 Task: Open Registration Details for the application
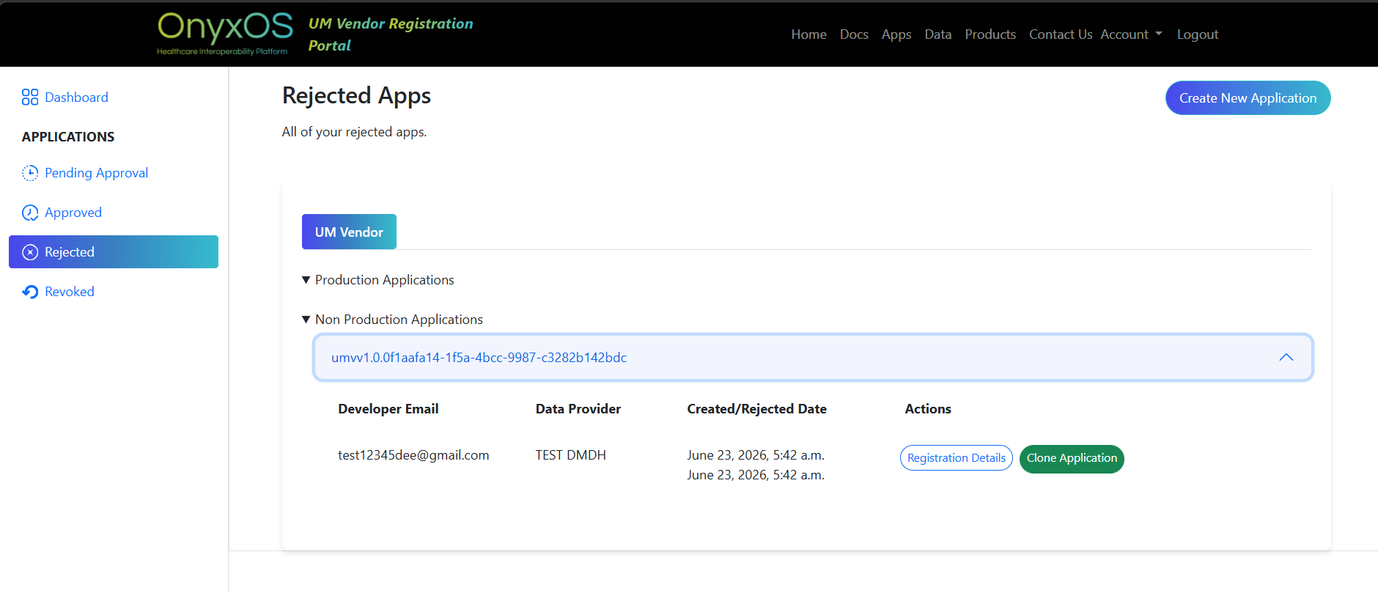click(x=956, y=458)
